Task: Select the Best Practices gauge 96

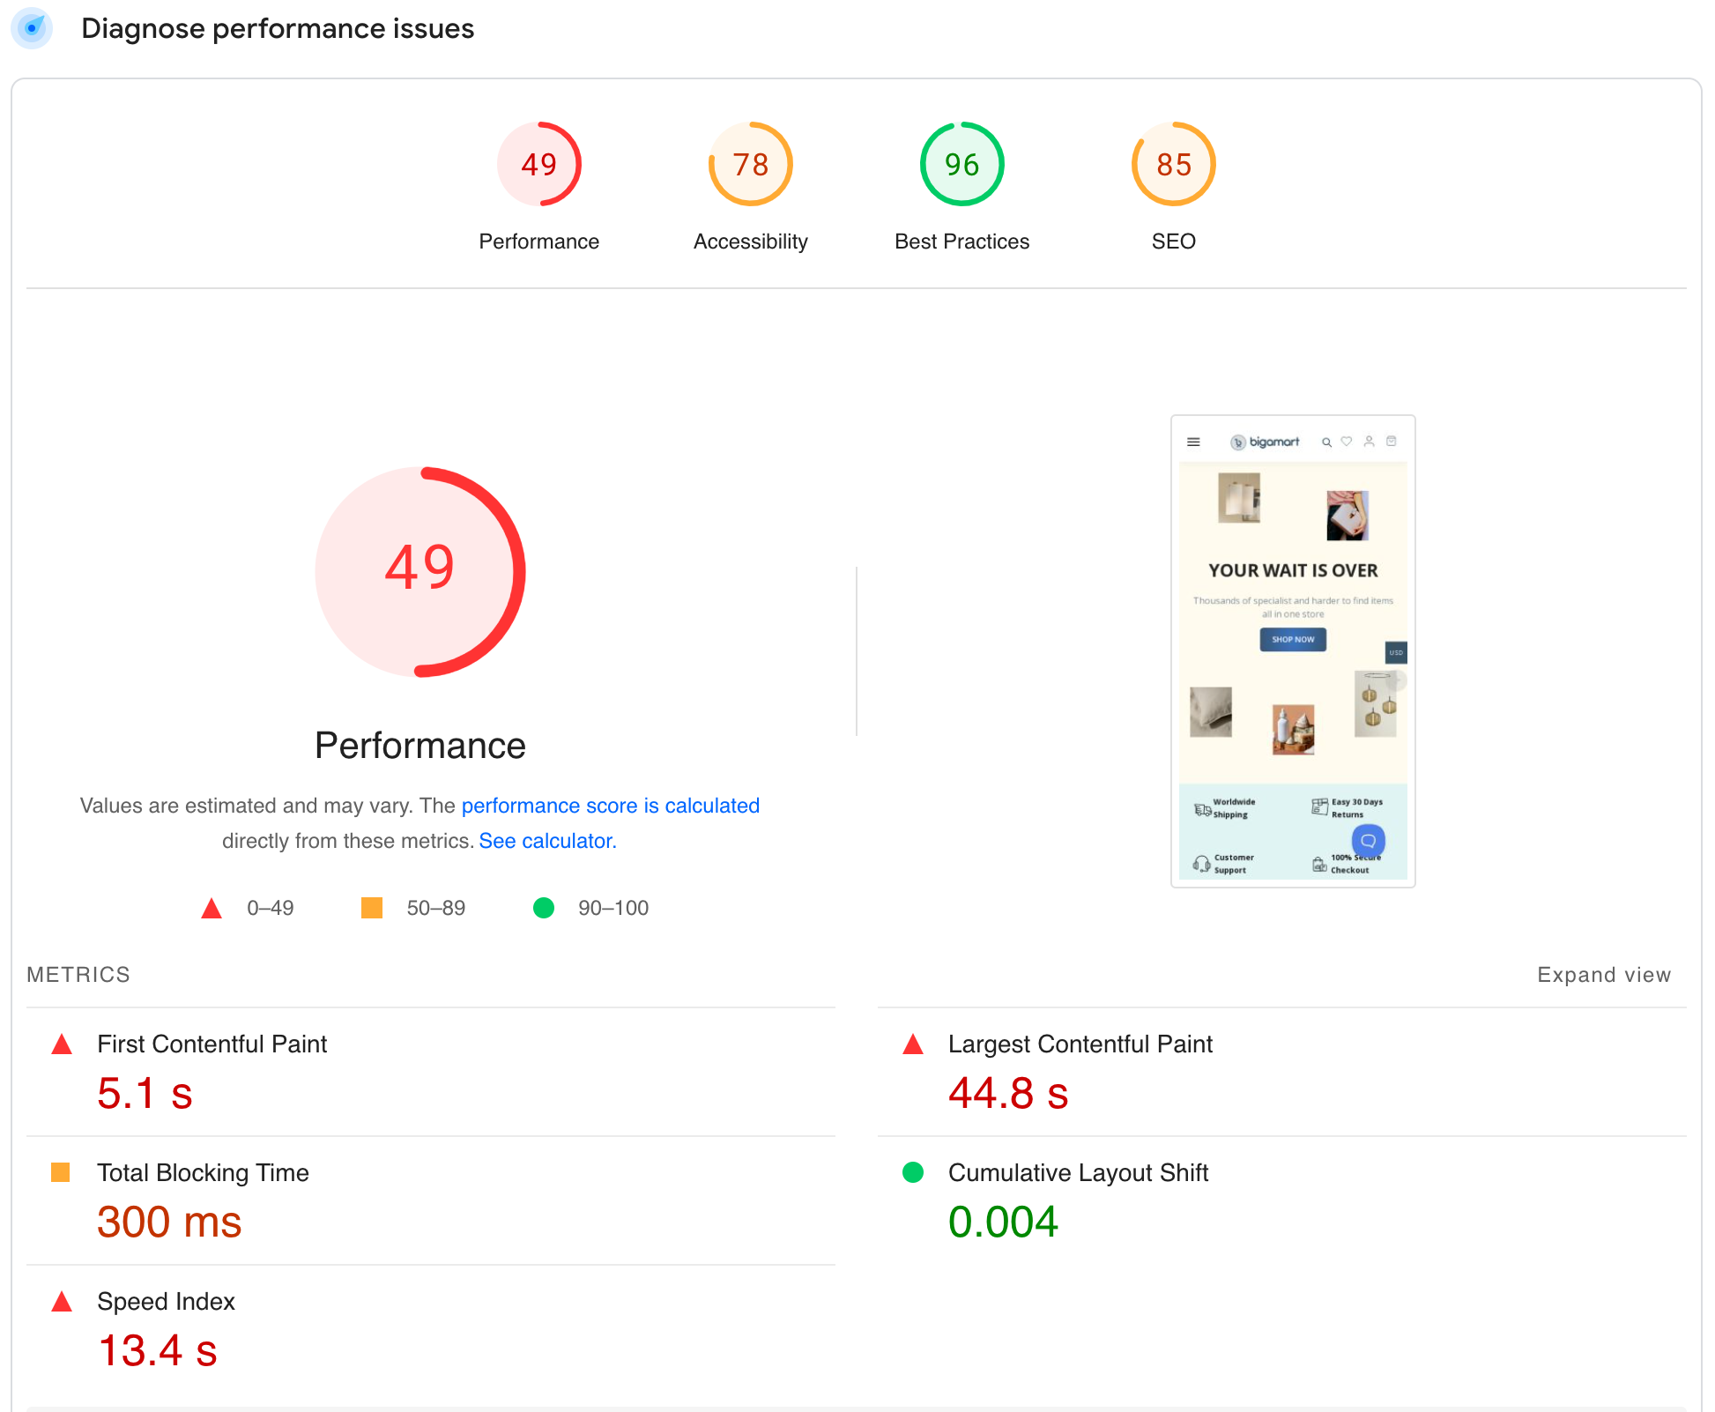Action: coord(961,164)
